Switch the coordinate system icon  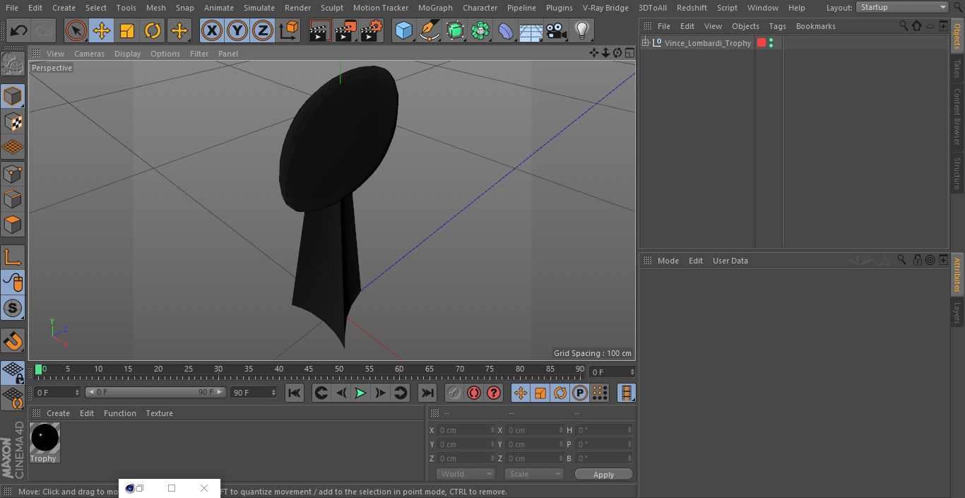pos(289,30)
